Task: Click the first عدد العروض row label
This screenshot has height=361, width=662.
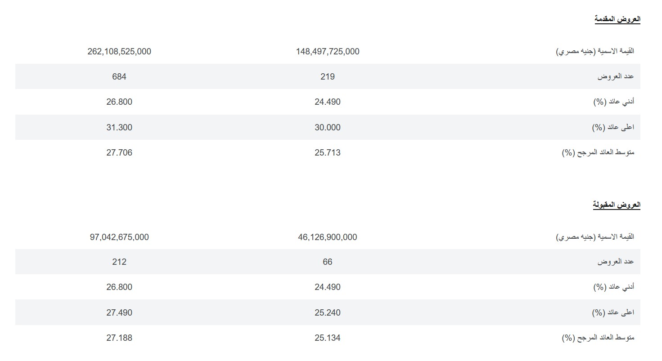Action: click(x=616, y=76)
